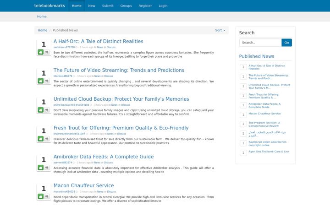Click News category under Amibroker post
This screenshot has height=206, width=330.
97,163
